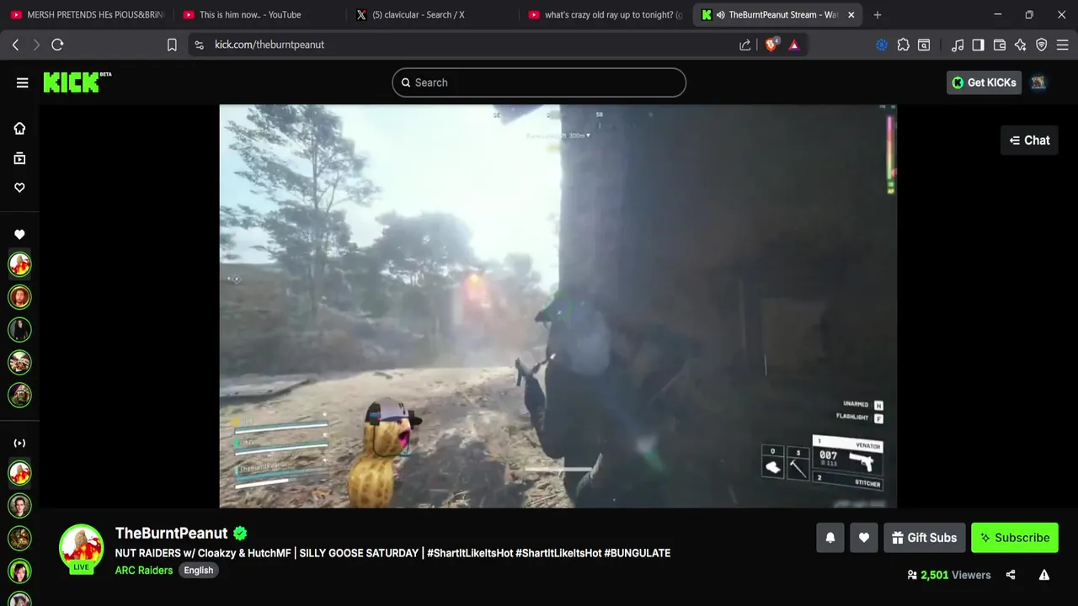Click the Gift Subs button
The width and height of the screenshot is (1078, 606).
[x=924, y=538]
